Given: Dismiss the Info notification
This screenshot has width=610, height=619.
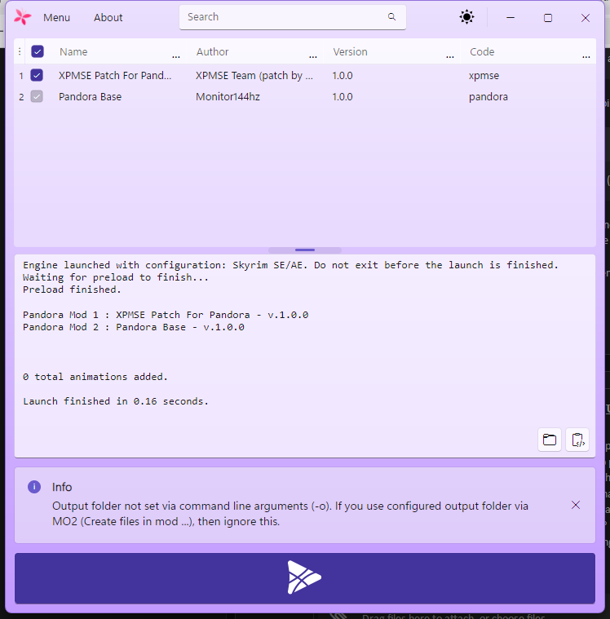Looking at the screenshot, I should [x=576, y=505].
